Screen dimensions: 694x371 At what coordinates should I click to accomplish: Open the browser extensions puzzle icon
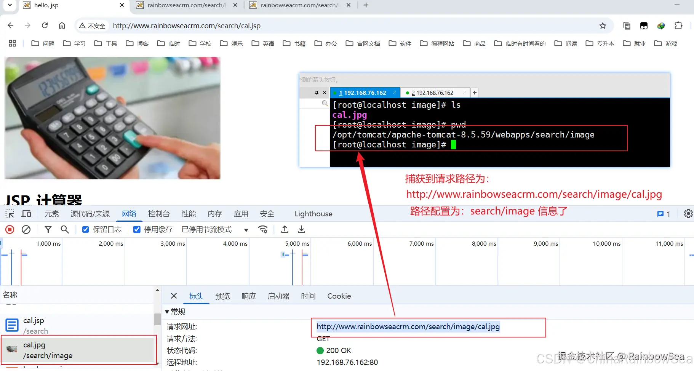coord(678,26)
